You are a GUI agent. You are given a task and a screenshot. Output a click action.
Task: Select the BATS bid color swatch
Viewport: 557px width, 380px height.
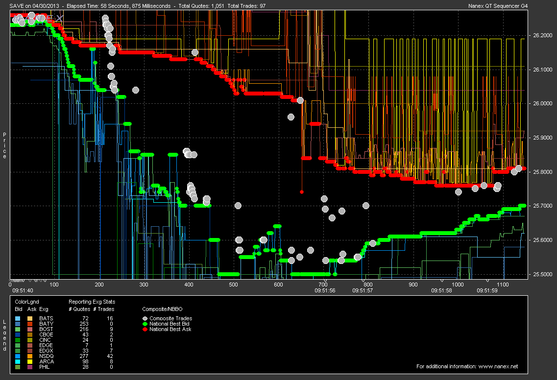[x=18, y=319]
